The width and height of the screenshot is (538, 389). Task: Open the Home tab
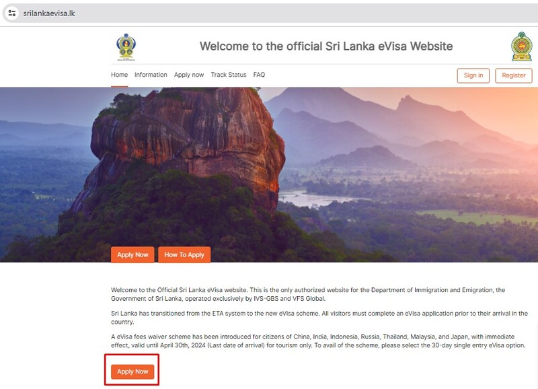click(x=120, y=75)
